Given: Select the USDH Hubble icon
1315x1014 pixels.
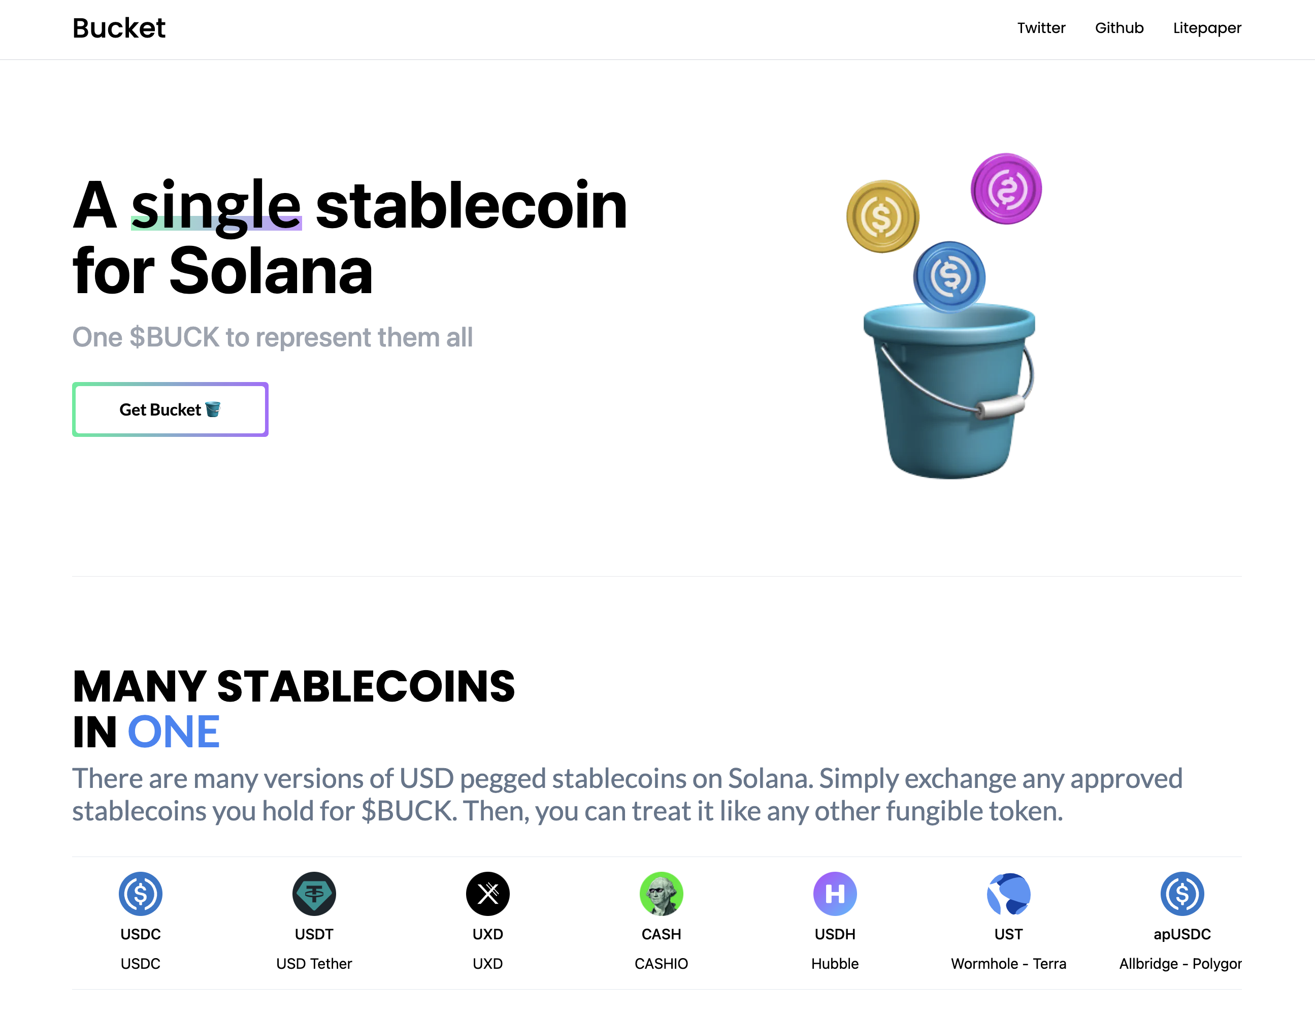Looking at the screenshot, I should click(x=835, y=894).
